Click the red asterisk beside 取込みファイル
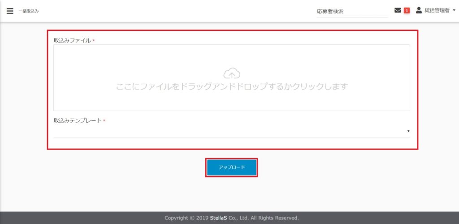 [x=94, y=41]
